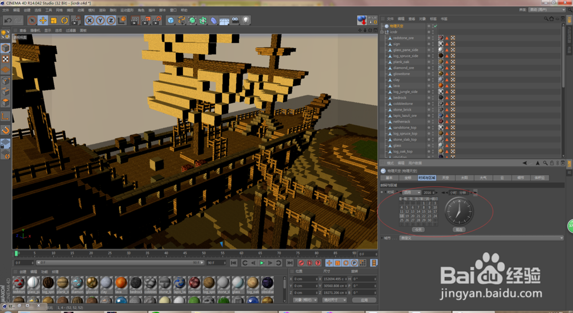Expand the city parameter triangle
Image resolution: width=573 pixels, height=313 pixels.
click(382, 238)
